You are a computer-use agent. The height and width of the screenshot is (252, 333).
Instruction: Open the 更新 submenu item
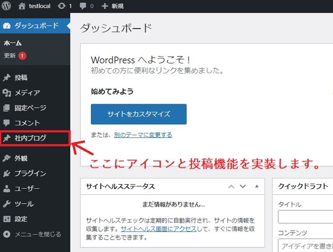coord(10,56)
